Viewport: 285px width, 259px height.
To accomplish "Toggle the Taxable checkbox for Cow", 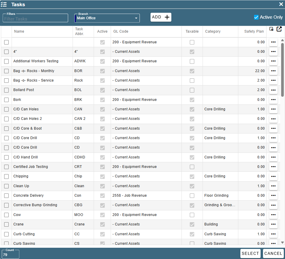I will point(192,215).
